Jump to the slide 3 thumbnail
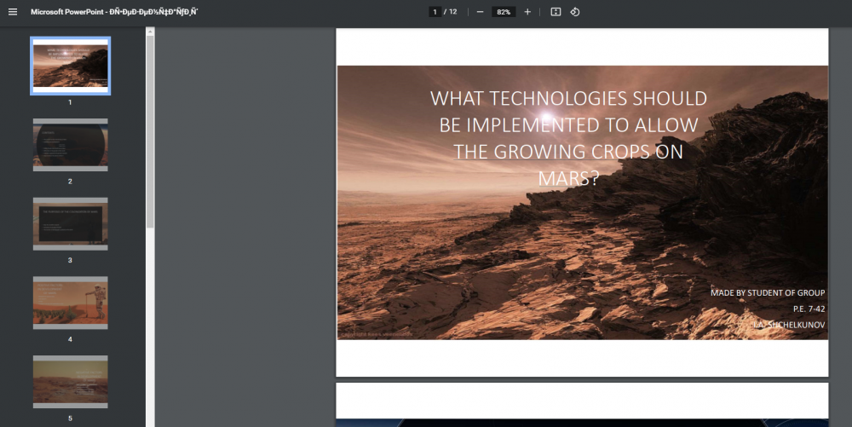The width and height of the screenshot is (852, 427). pos(70,224)
